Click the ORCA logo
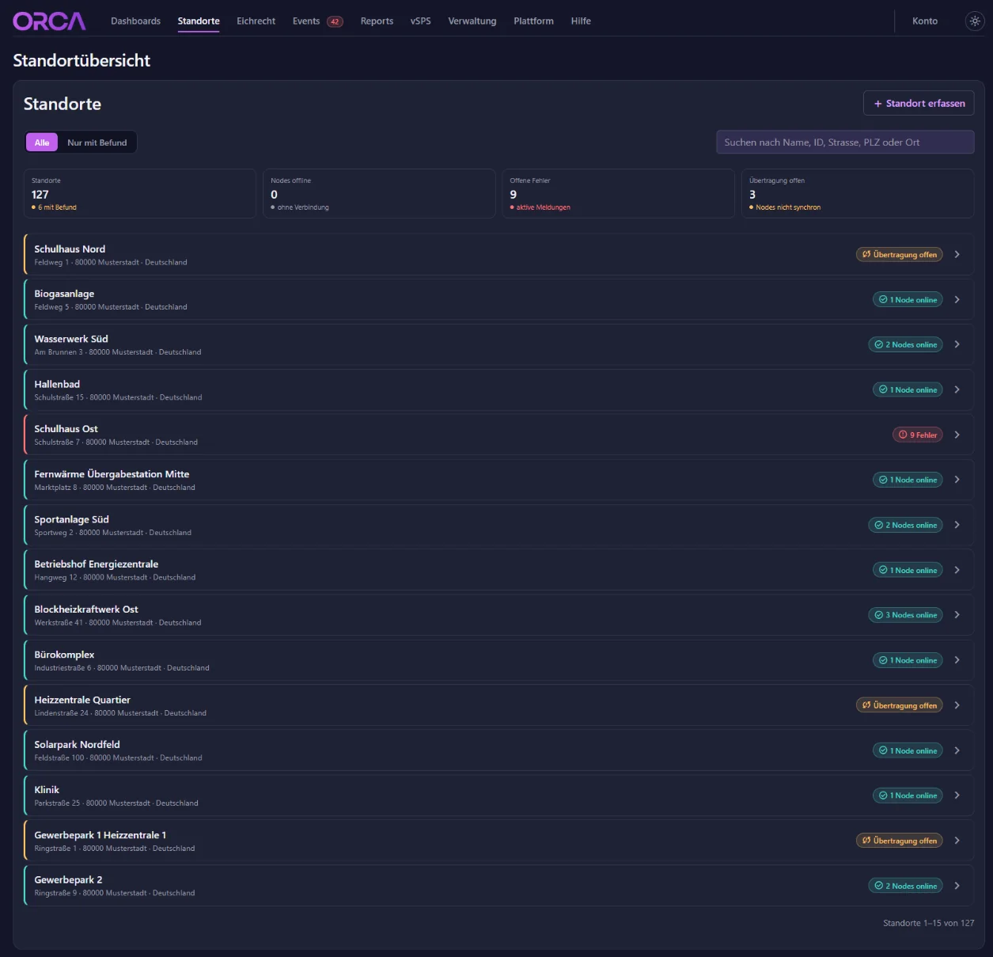This screenshot has width=993, height=957. (x=49, y=21)
